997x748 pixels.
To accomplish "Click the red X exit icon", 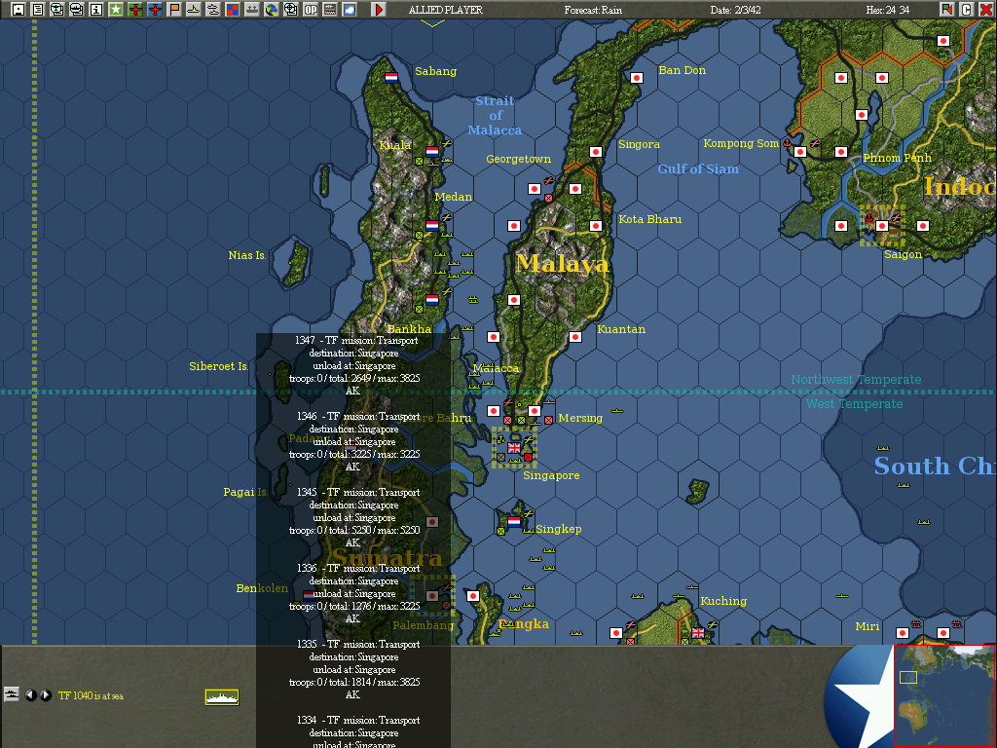I will point(985,10).
